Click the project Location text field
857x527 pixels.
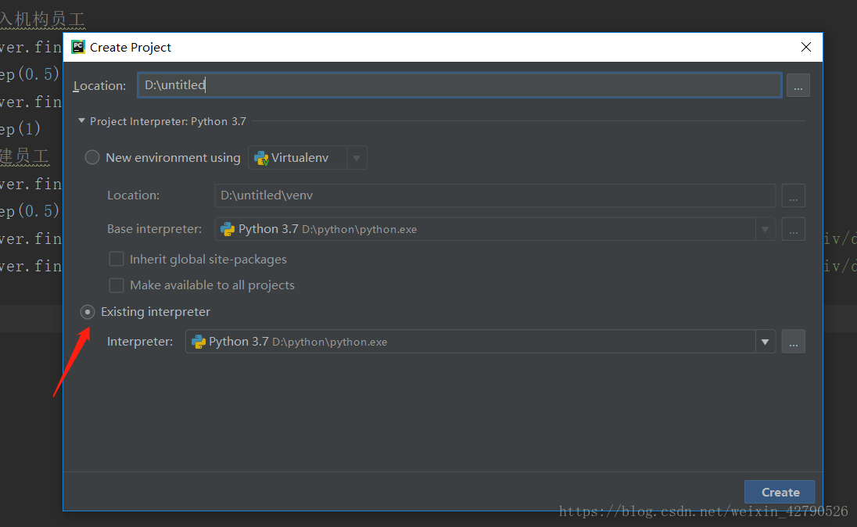(x=459, y=85)
